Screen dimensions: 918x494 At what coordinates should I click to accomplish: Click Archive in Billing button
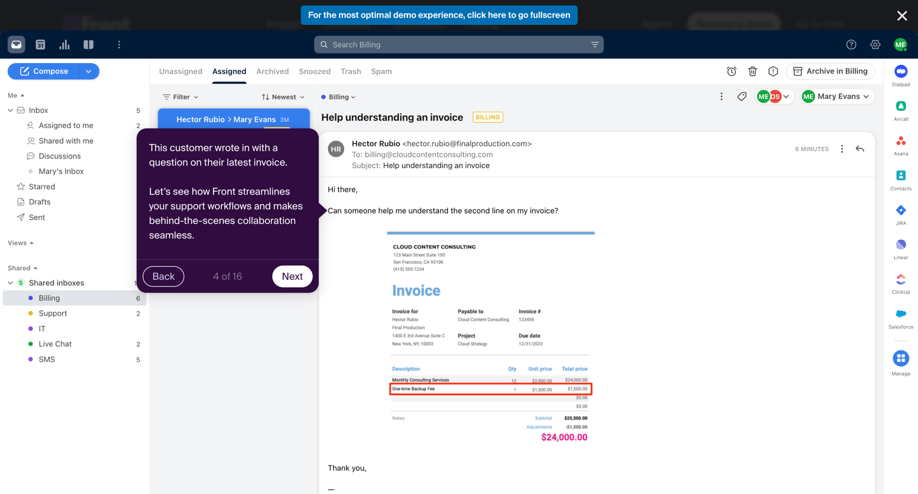(831, 71)
